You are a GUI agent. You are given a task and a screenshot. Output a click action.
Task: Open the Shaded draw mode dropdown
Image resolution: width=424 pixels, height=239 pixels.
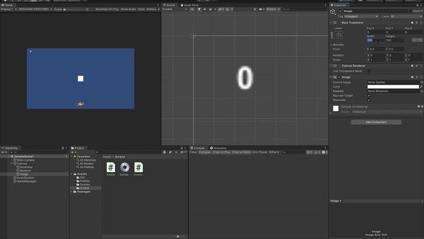[x=174, y=9]
